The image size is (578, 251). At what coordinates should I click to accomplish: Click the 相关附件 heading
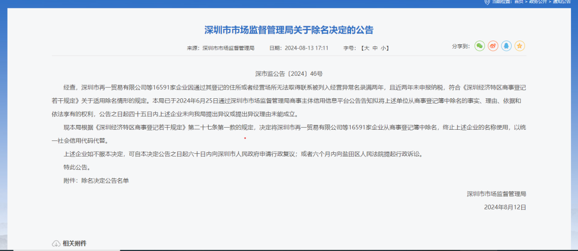[x=75, y=244]
